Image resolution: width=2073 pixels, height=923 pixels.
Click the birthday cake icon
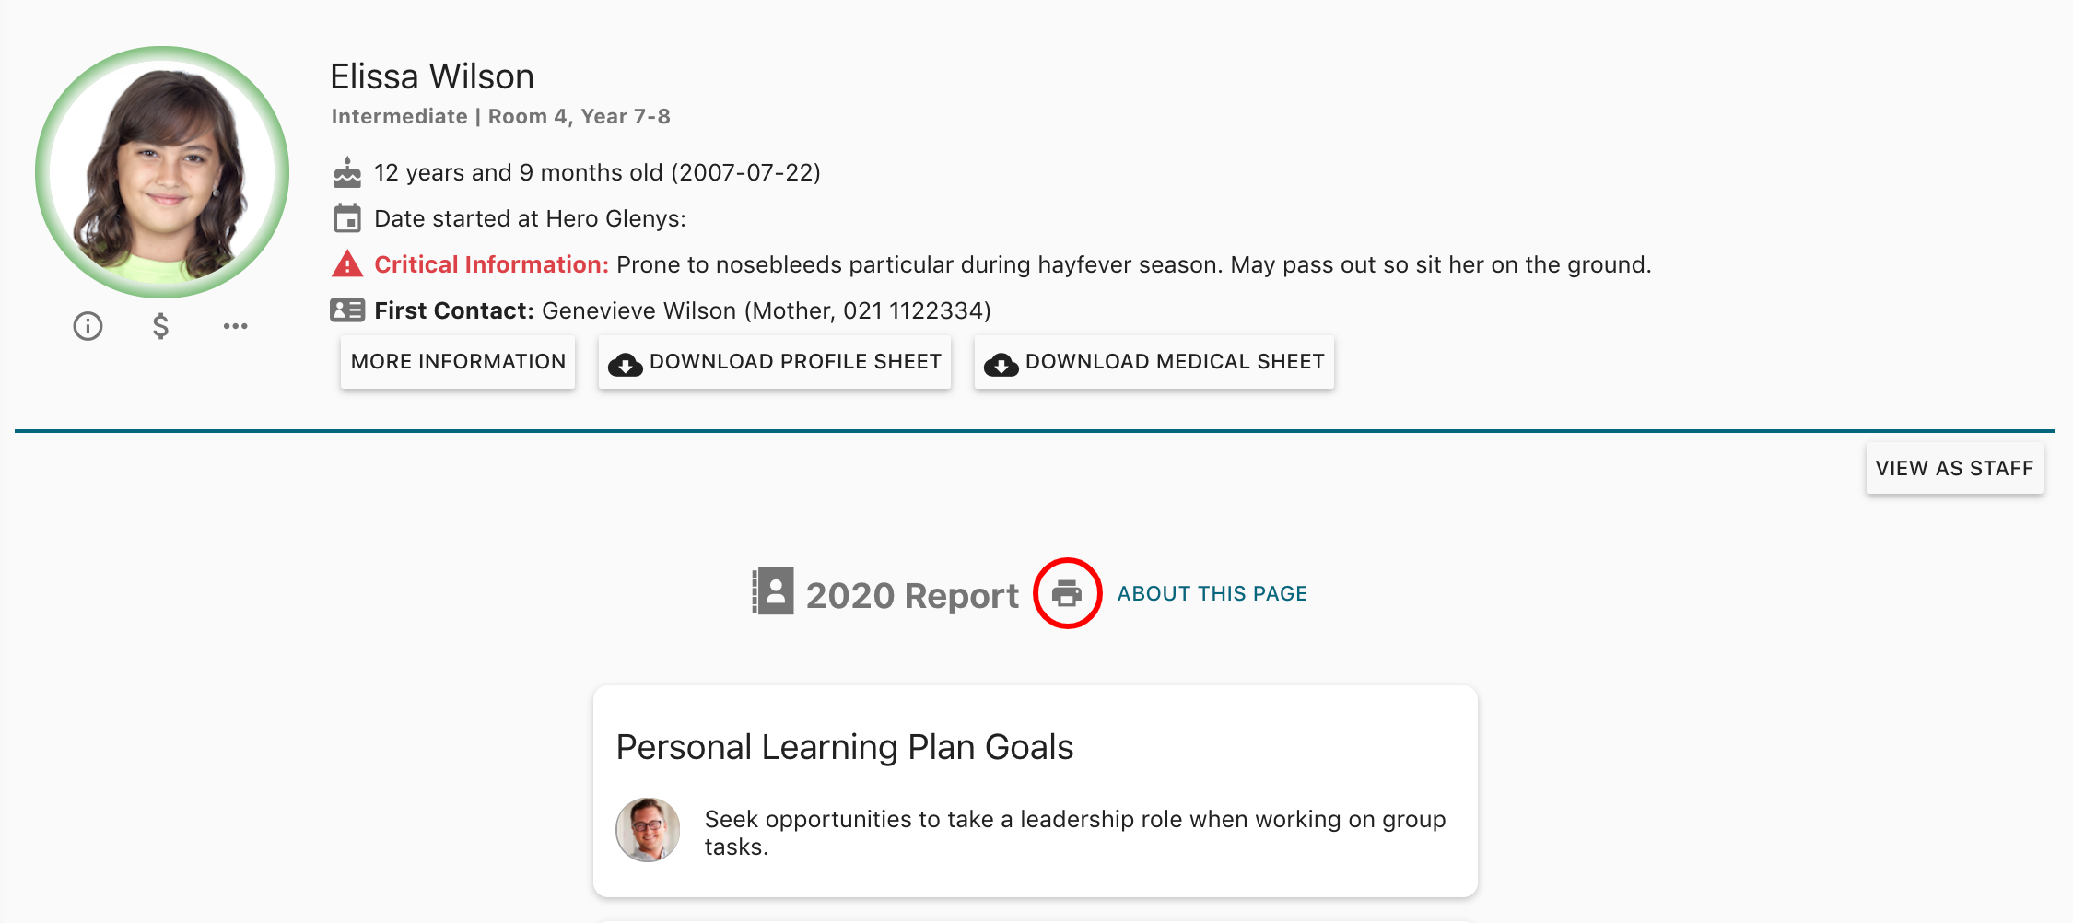[x=347, y=172]
